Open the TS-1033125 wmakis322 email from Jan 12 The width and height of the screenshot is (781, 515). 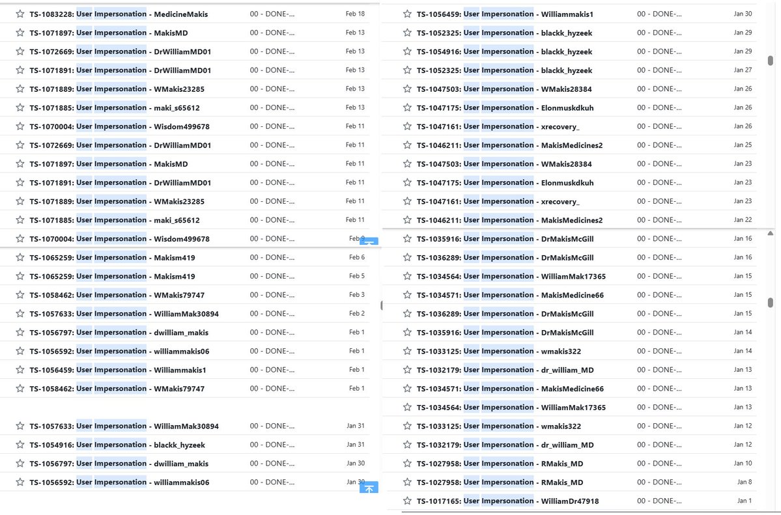click(569, 426)
